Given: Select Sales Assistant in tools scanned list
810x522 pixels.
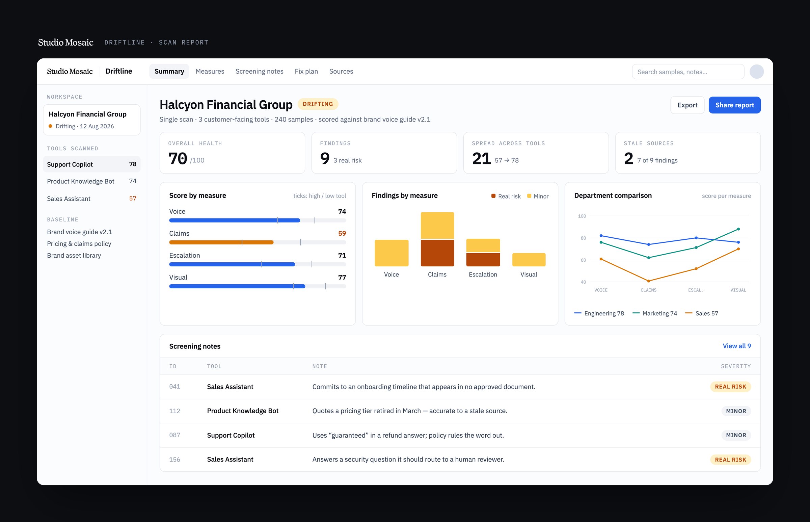Looking at the screenshot, I should pyautogui.click(x=91, y=198).
